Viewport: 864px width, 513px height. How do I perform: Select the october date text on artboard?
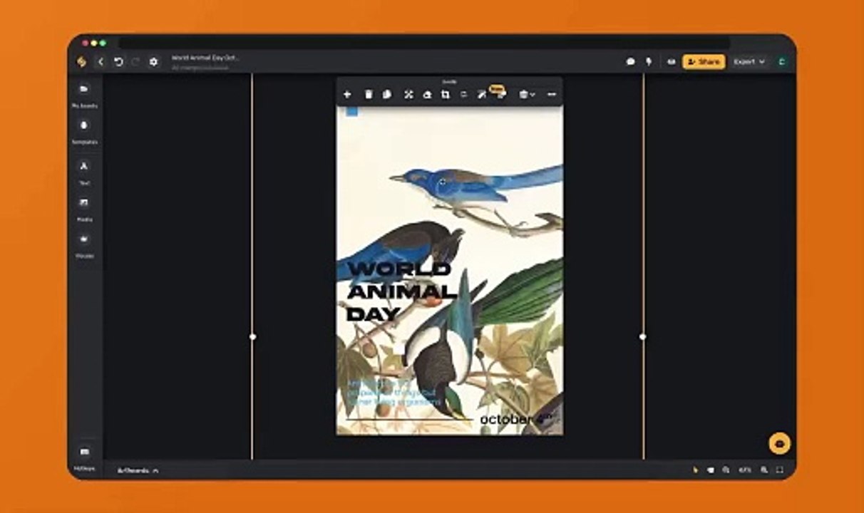(x=515, y=419)
